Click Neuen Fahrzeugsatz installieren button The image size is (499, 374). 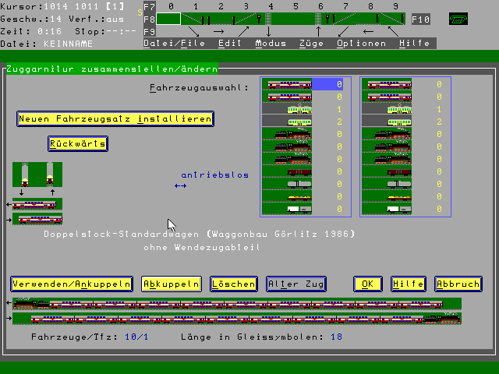(115, 118)
